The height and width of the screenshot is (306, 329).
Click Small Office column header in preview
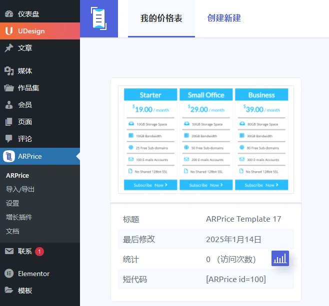coord(206,95)
